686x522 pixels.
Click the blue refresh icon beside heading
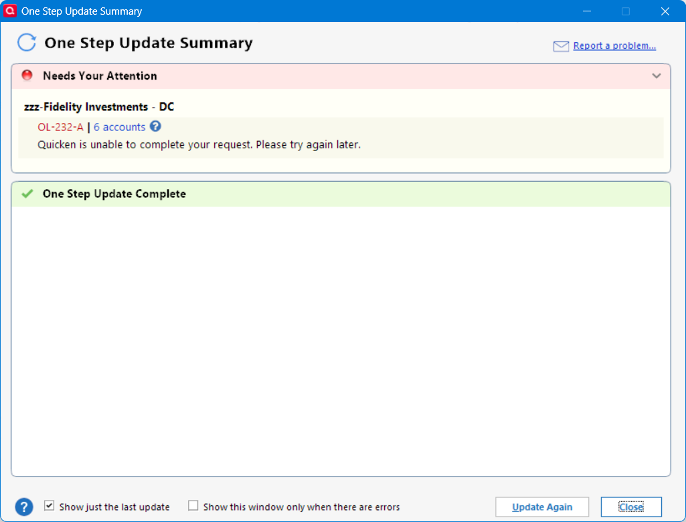pos(27,42)
